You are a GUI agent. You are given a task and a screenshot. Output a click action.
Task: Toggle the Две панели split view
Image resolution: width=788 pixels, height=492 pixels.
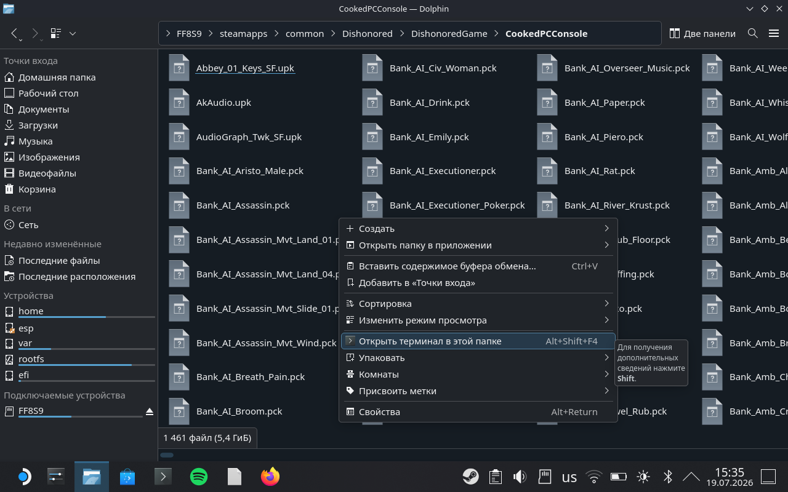[702, 34]
